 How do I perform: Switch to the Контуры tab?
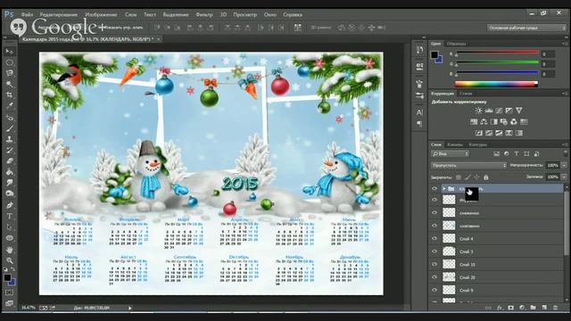pos(478,144)
